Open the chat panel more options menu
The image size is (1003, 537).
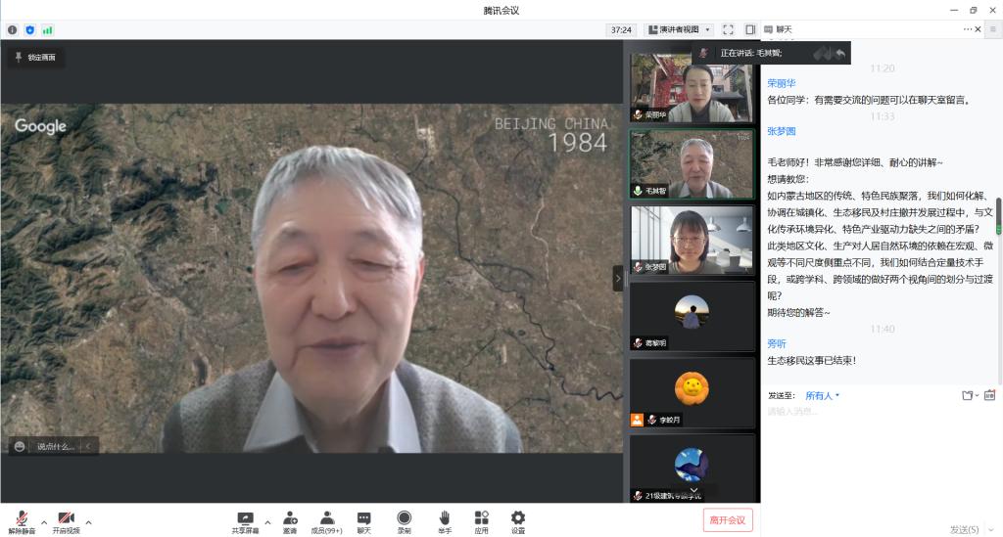968,29
